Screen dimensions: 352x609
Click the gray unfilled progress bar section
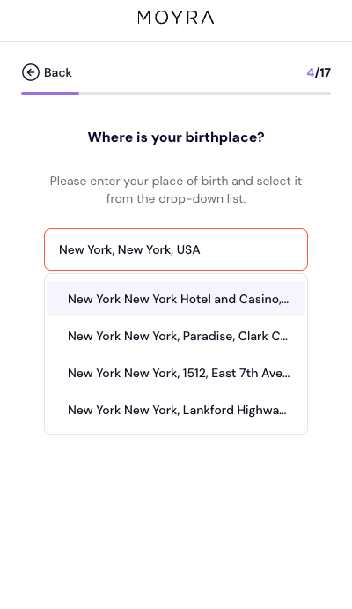205,93
